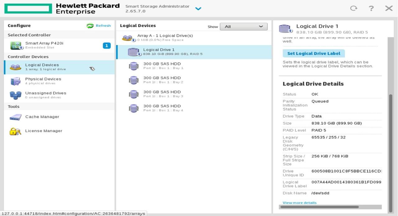Click the green Refresh icon

point(90,26)
